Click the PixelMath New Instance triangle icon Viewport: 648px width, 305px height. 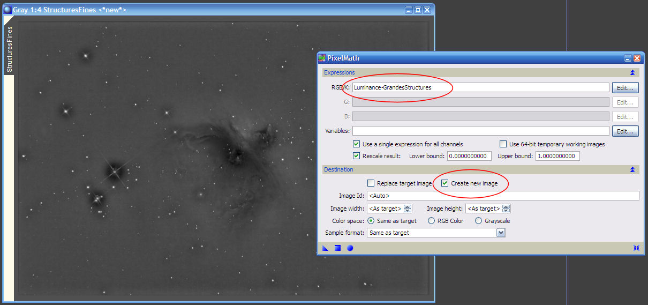(325, 248)
